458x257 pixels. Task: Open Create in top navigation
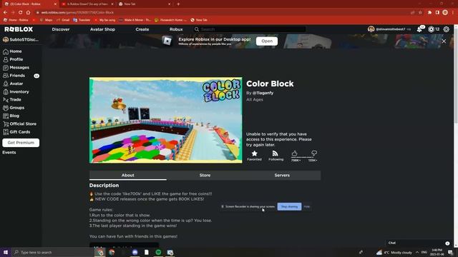[142, 29]
